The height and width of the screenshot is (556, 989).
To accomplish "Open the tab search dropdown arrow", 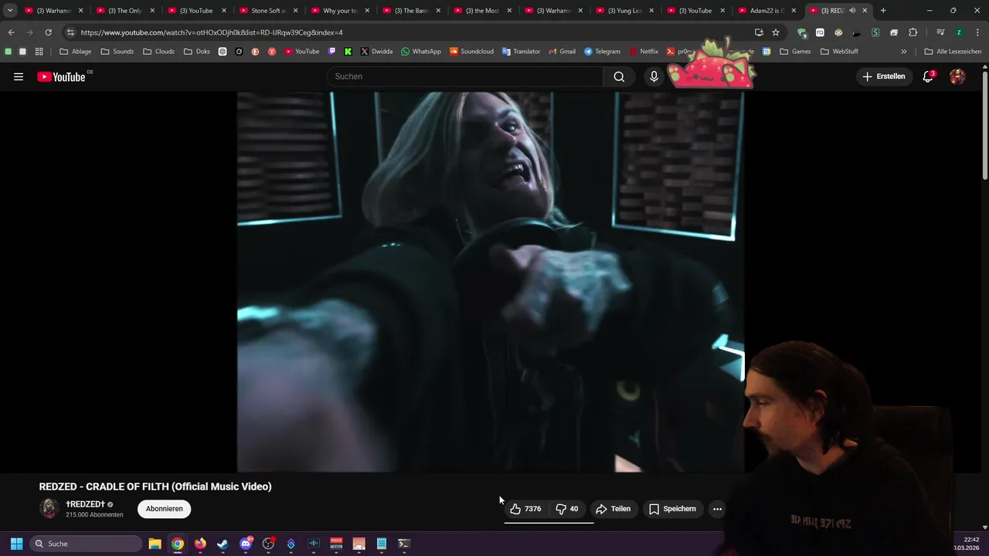I will point(10,11).
